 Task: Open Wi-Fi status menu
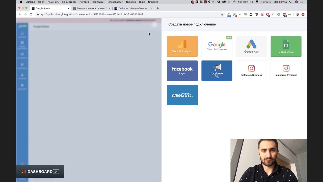pyautogui.click(x=234, y=2)
